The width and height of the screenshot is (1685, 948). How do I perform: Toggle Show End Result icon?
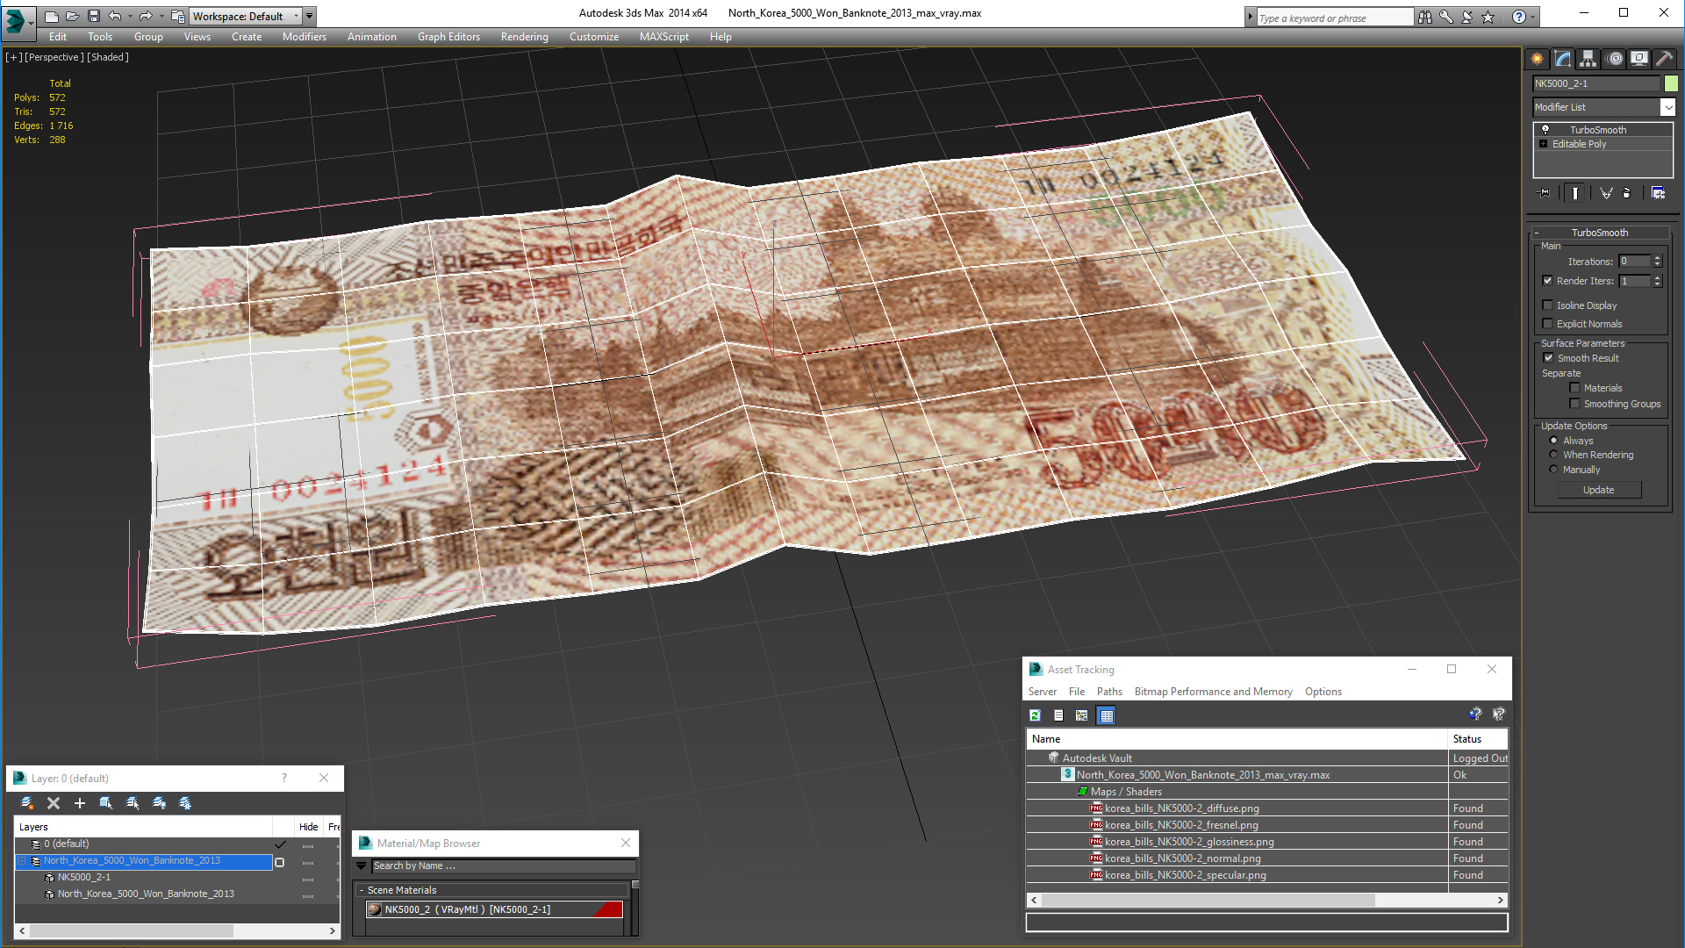click(x=1575, y=193)
